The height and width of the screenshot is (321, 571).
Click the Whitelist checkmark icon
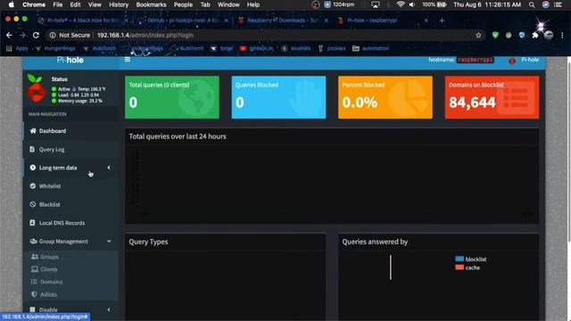(x=33, y=186)
